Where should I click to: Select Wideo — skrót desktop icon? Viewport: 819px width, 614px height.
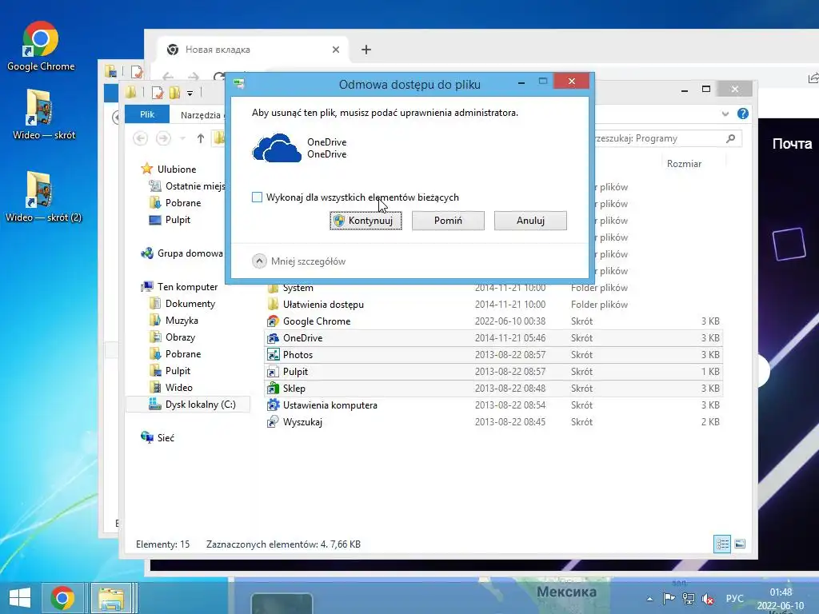point(44,115)
